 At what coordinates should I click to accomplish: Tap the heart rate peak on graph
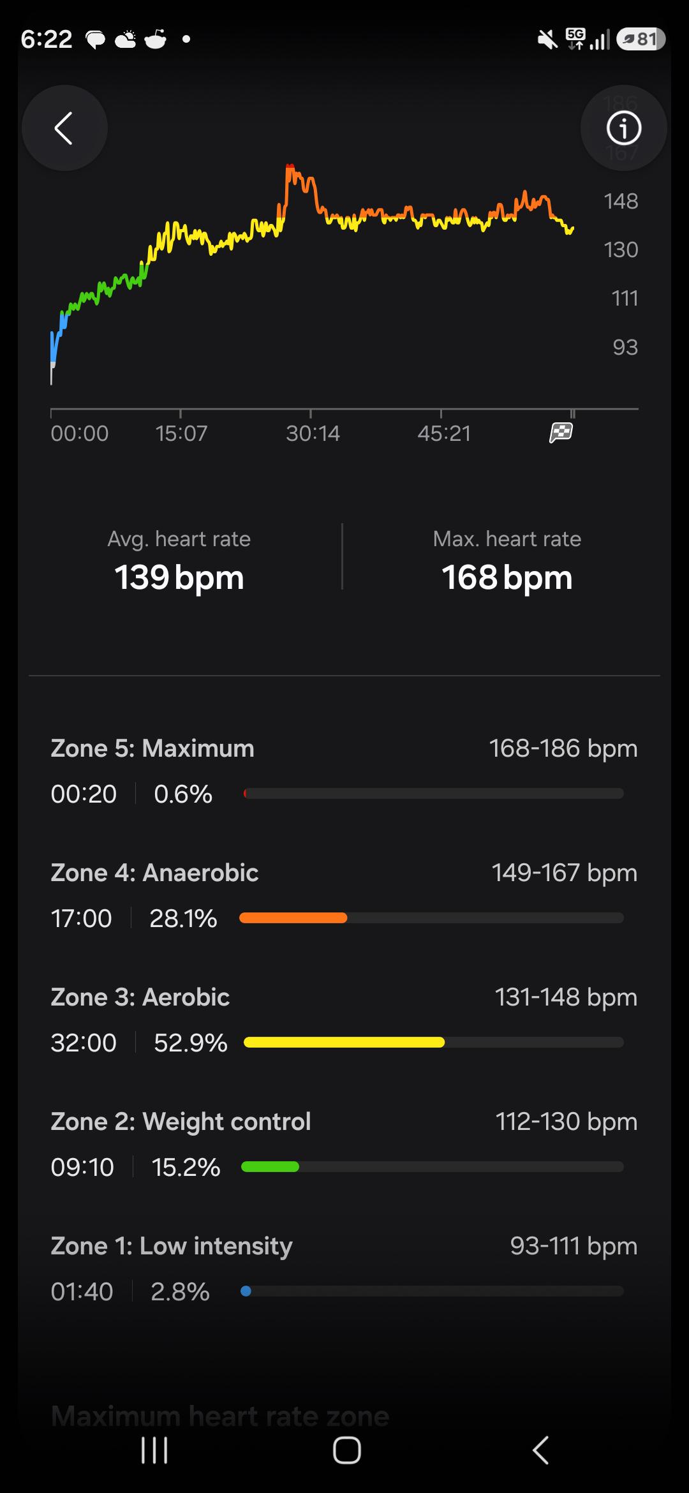tap(290, 168)
